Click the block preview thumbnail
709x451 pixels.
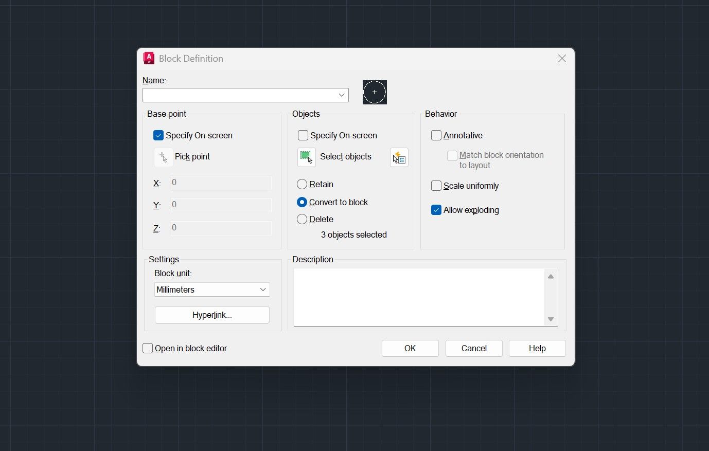point(374,92)
